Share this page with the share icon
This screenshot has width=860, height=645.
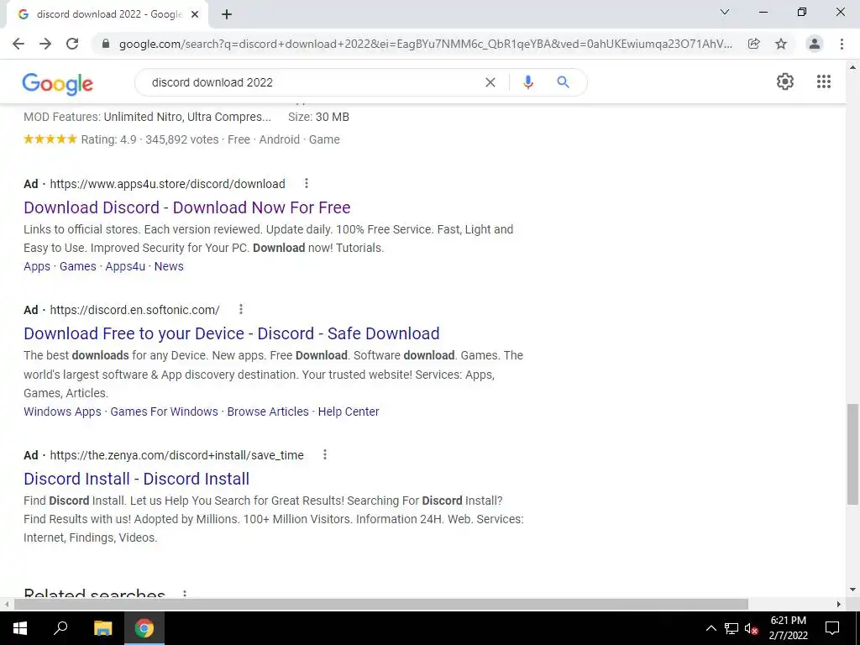tap(754, 44)
